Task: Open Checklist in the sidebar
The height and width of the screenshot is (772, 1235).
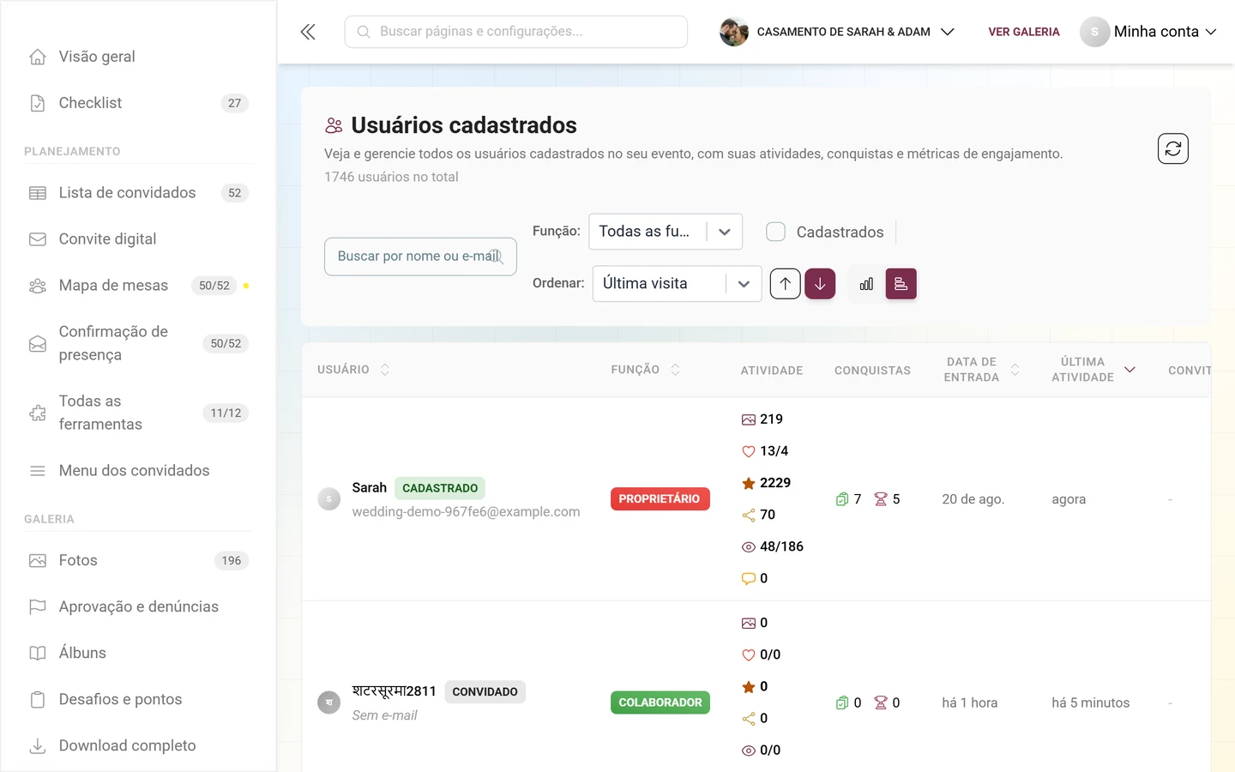Action: [x=138, y=103]
